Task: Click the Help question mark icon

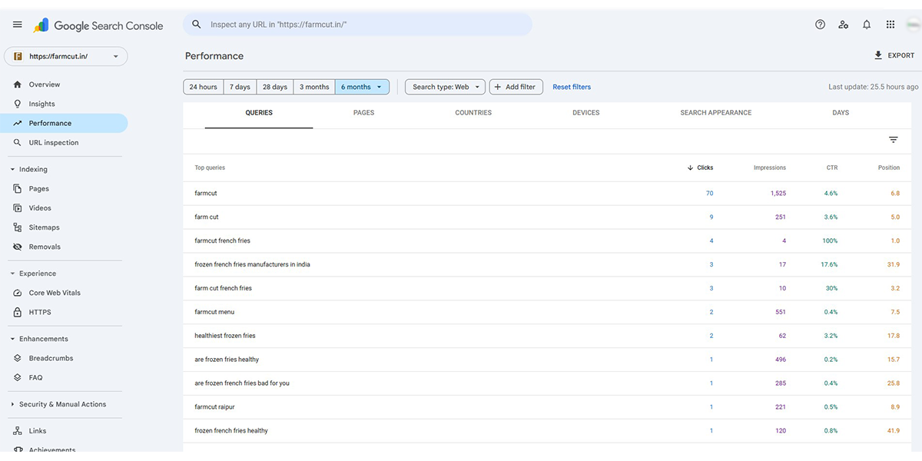Action: 820,25
